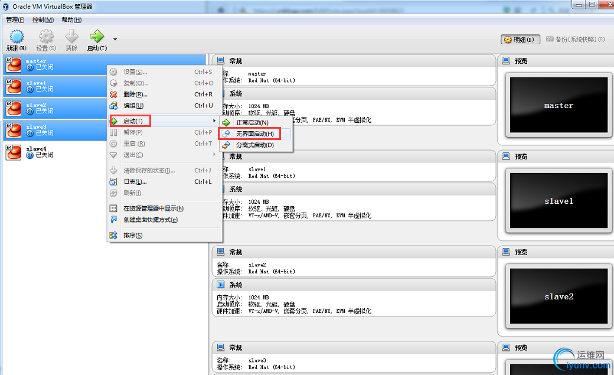This screenshot has height=375, width=614.
Task: Click the 设置 gear toolbar icon
Action: click(46, 37)
